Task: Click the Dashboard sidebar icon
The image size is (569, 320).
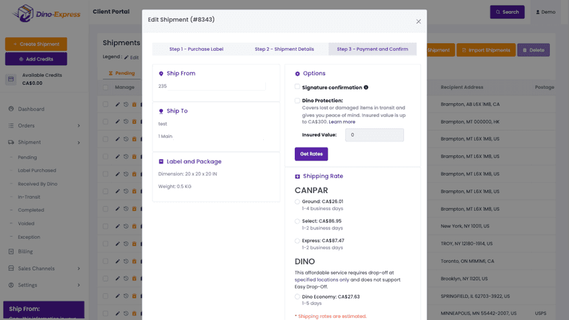Action: [11, 109]
